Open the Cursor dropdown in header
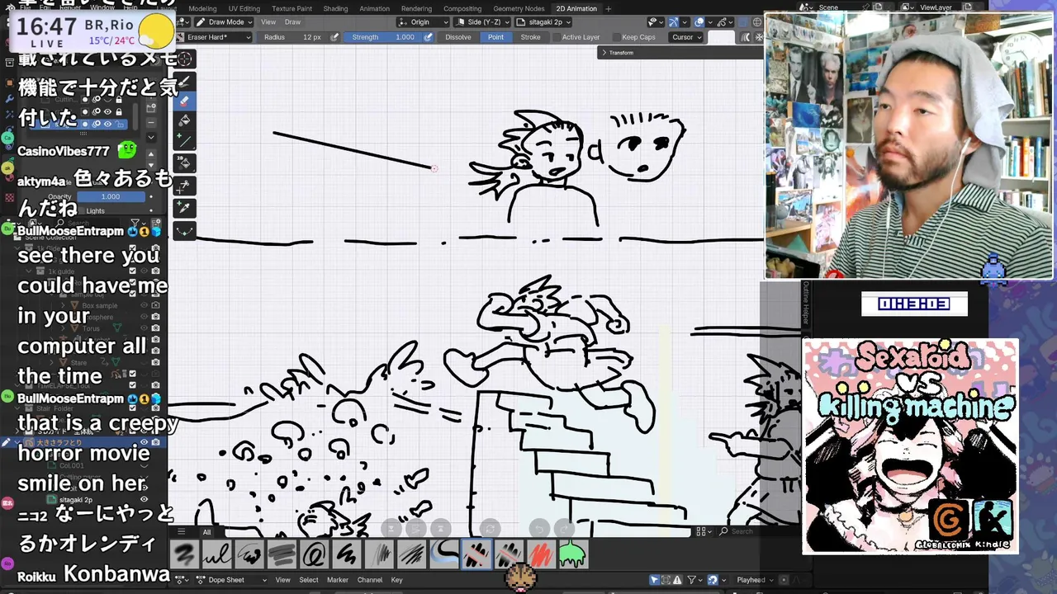 pos(686,37)
